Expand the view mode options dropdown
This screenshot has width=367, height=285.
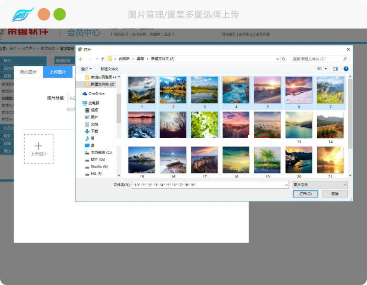325,69
